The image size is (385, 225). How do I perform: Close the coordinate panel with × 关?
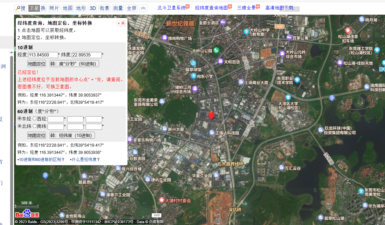[x=121, y=23]
